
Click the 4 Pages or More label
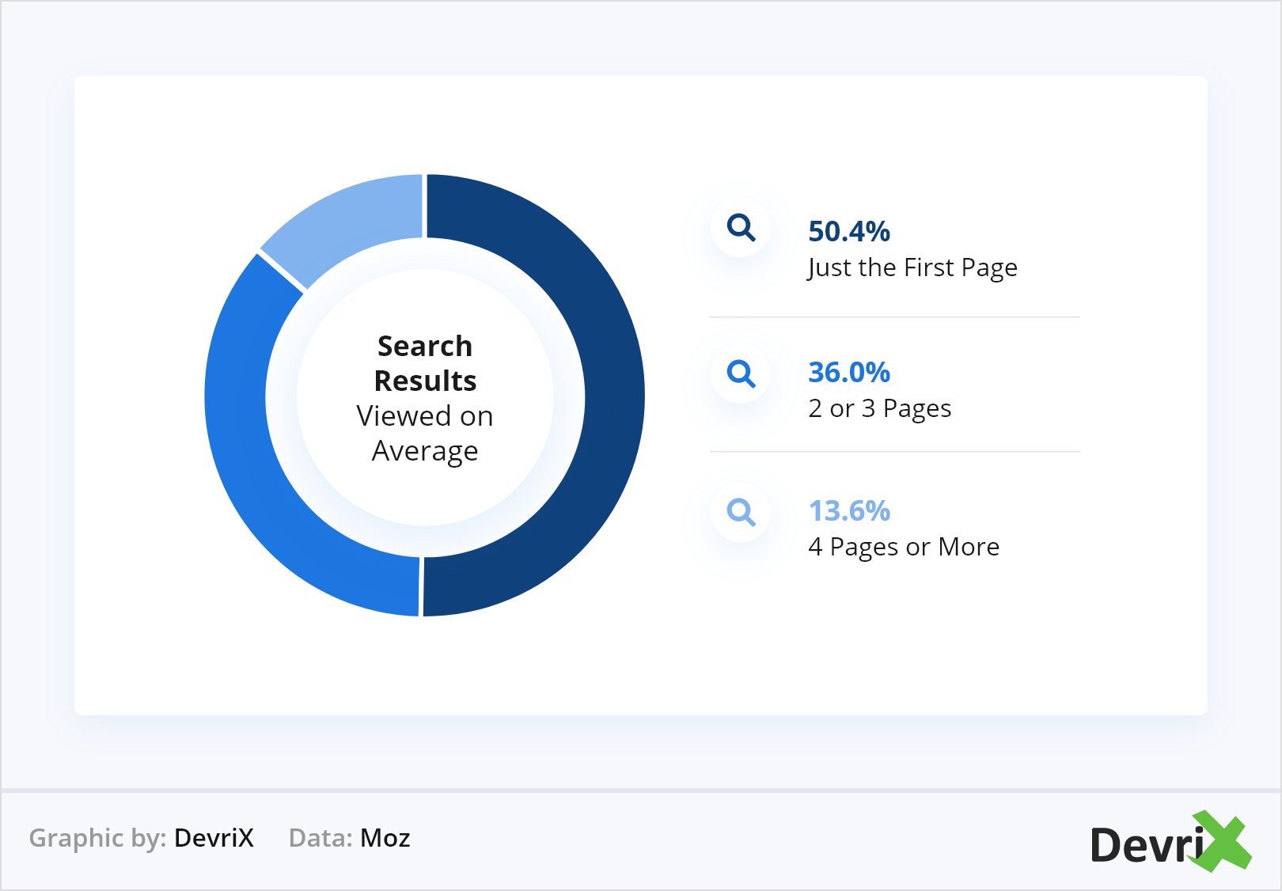pyautogui.click(x=904, y=547)
